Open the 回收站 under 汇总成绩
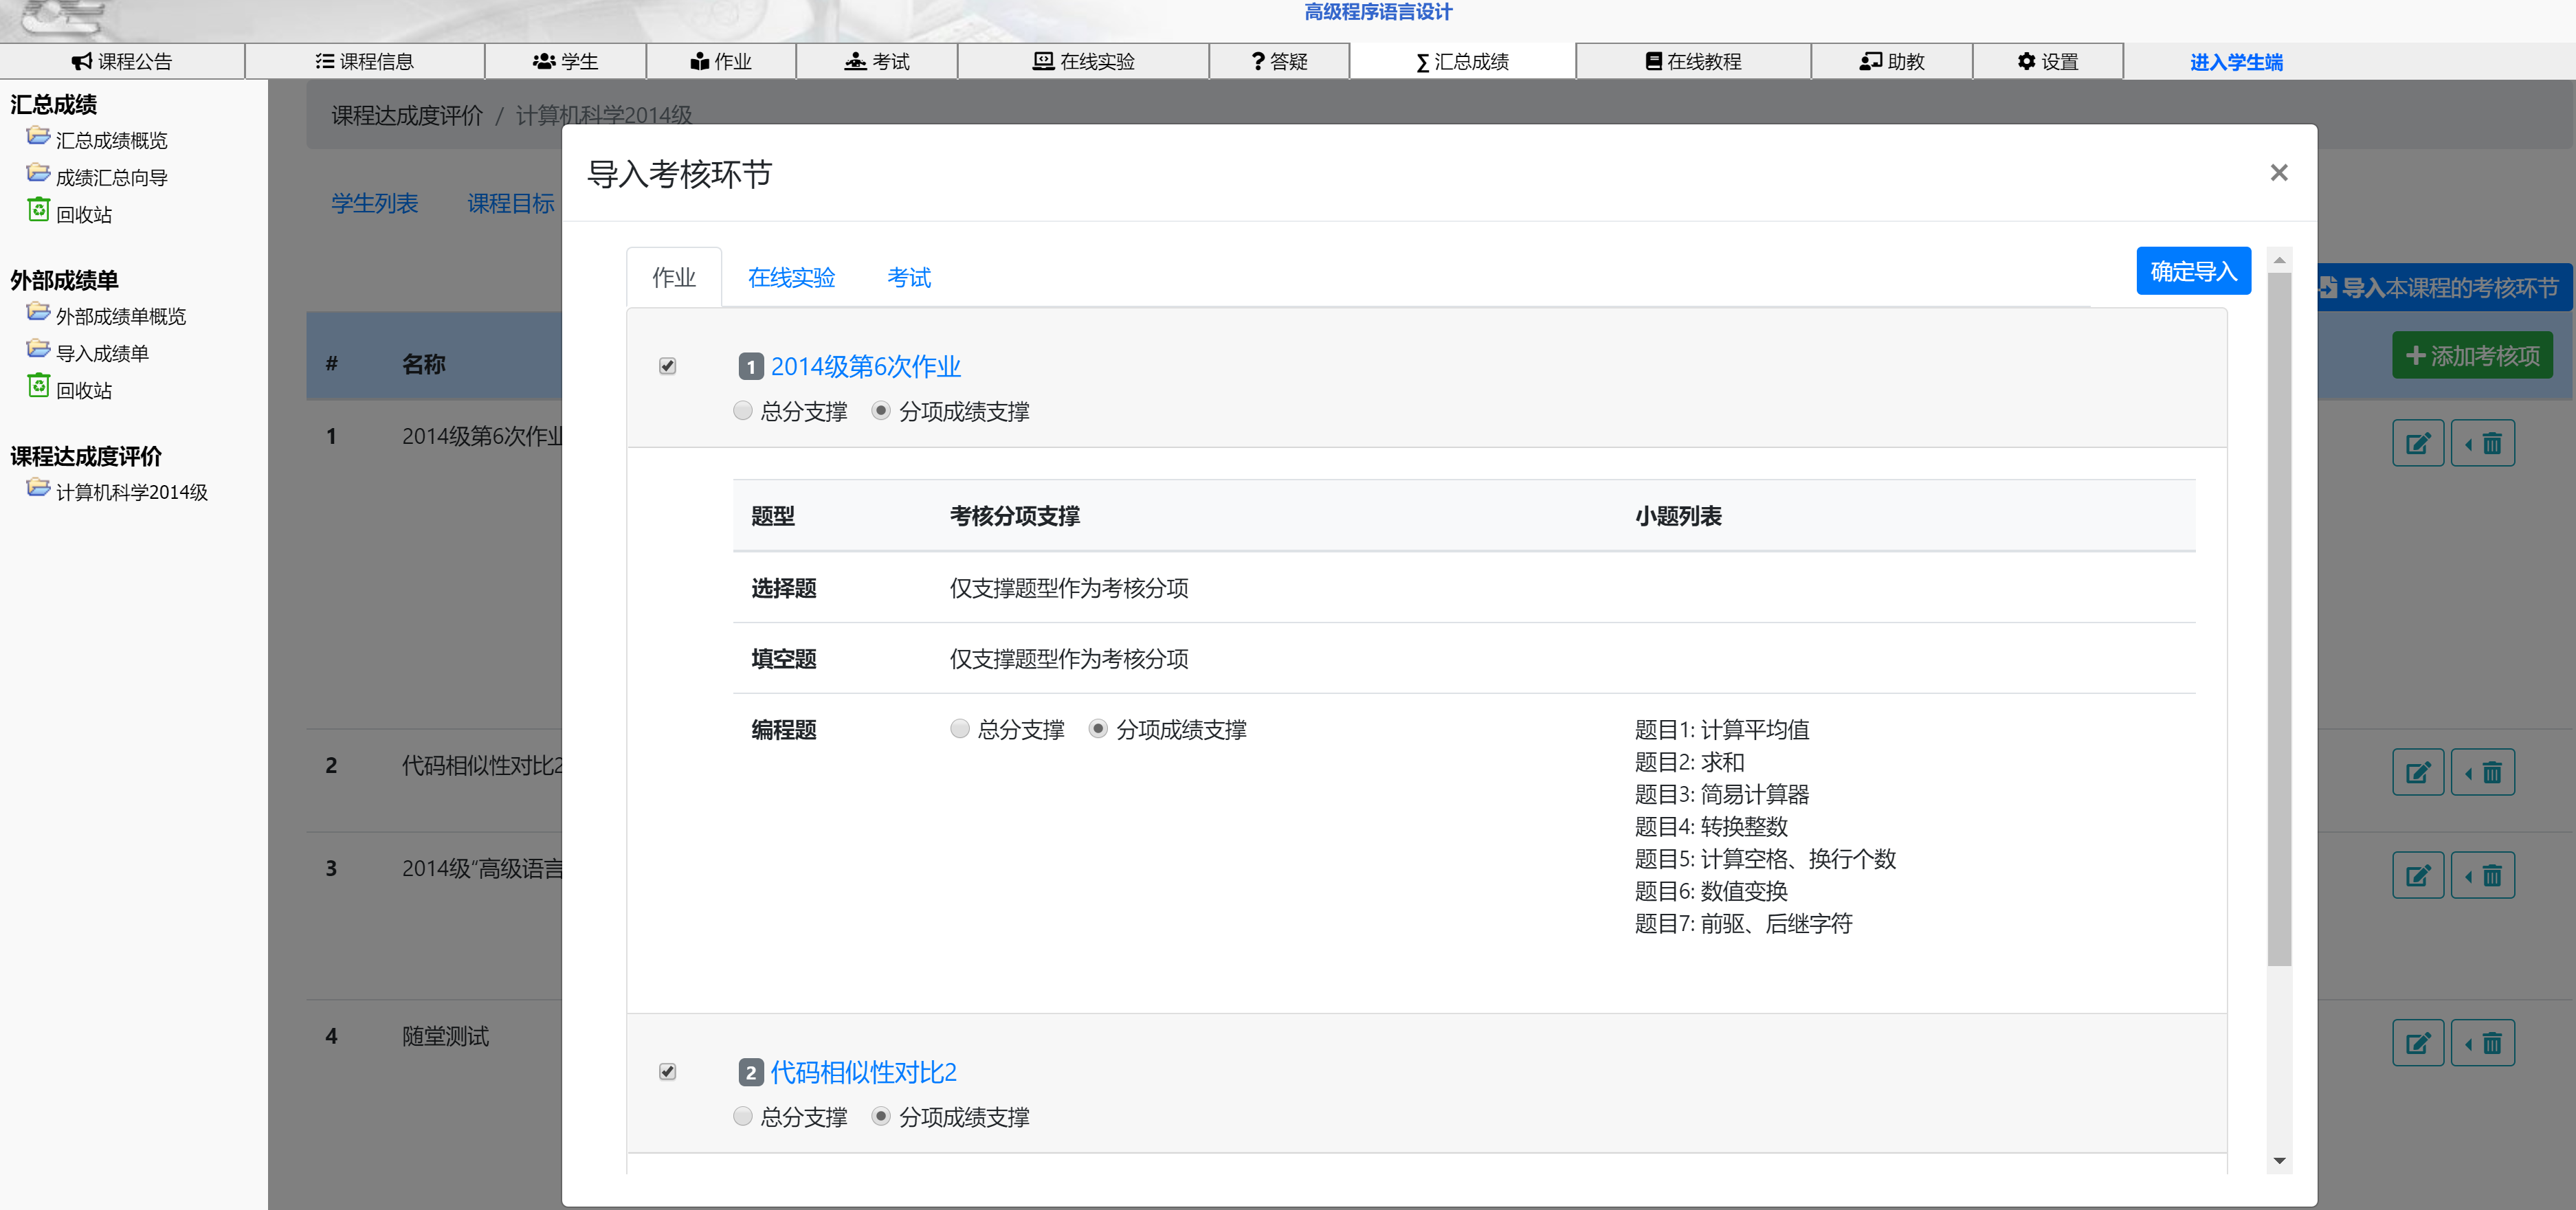The width and height of the screenshot is (2576, 1210). 84,215
